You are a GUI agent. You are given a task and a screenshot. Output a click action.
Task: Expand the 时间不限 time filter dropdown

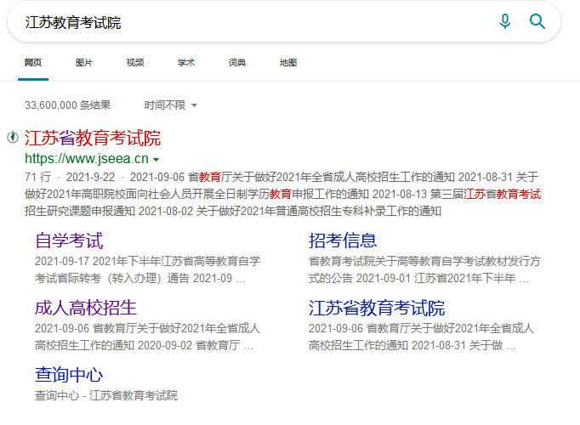click(171, 105)
